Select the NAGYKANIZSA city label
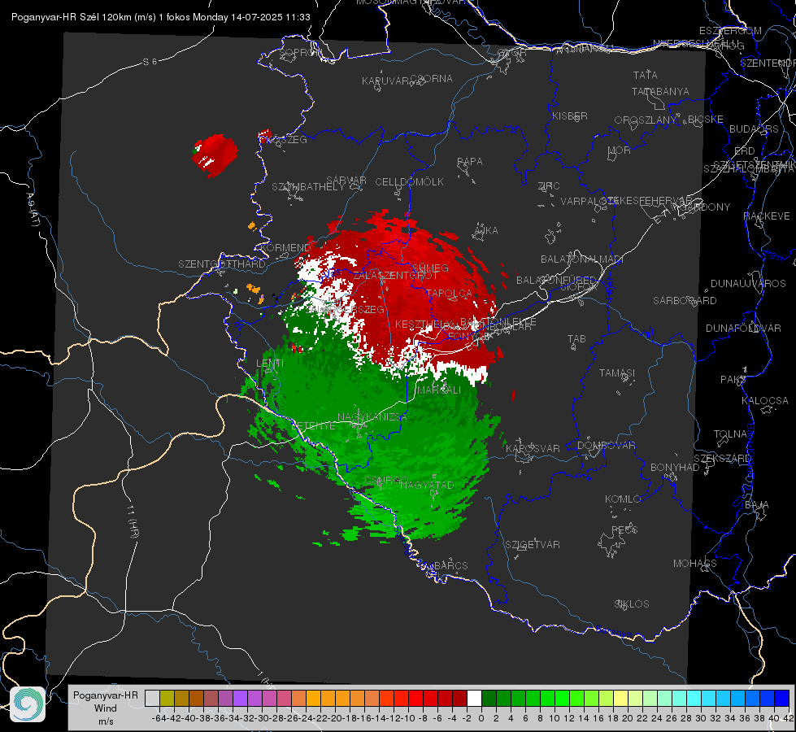The image size is (796, 732). tap(372, 417)
